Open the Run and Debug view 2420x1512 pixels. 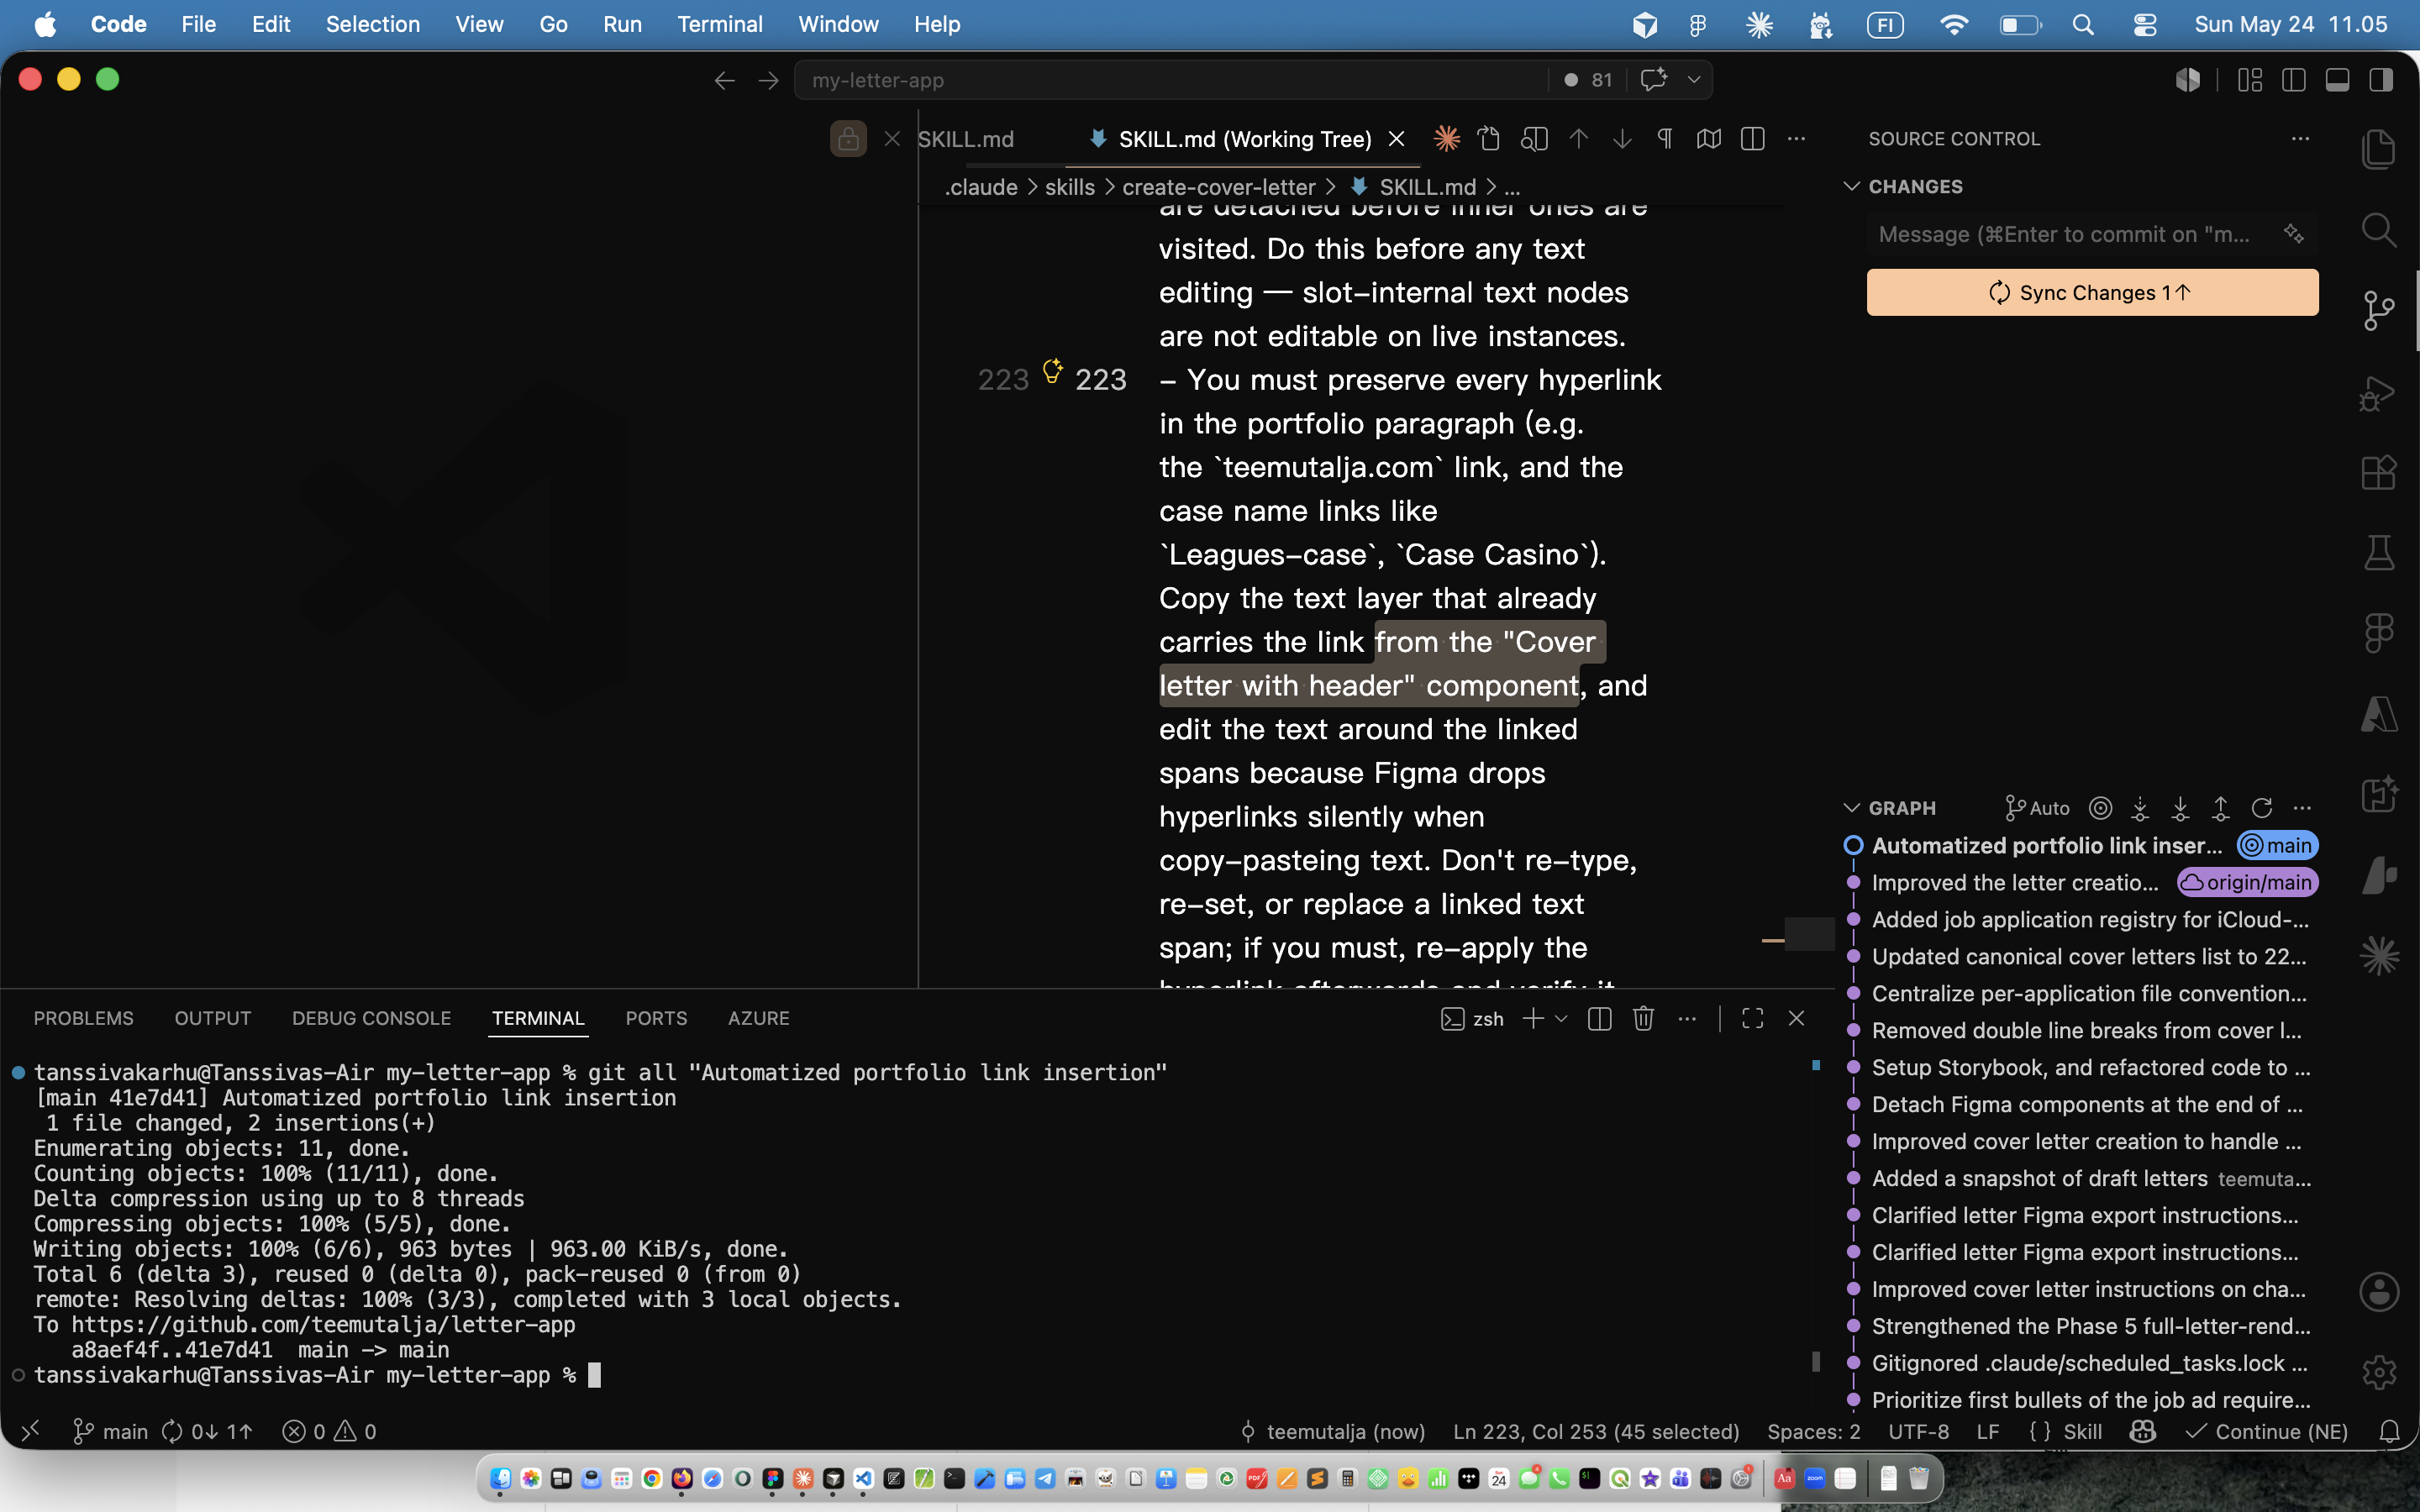coord(2378,392)
